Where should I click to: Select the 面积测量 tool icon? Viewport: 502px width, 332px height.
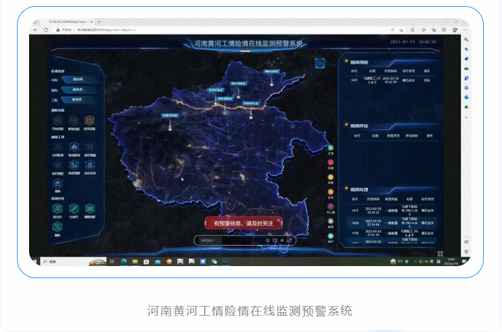pyautogui.click(x=90, y=147)
